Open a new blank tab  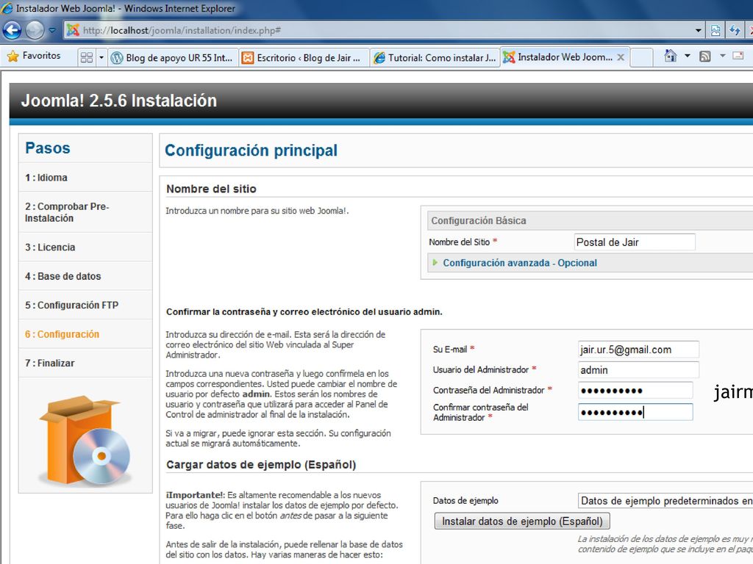(x=641, y=57)
